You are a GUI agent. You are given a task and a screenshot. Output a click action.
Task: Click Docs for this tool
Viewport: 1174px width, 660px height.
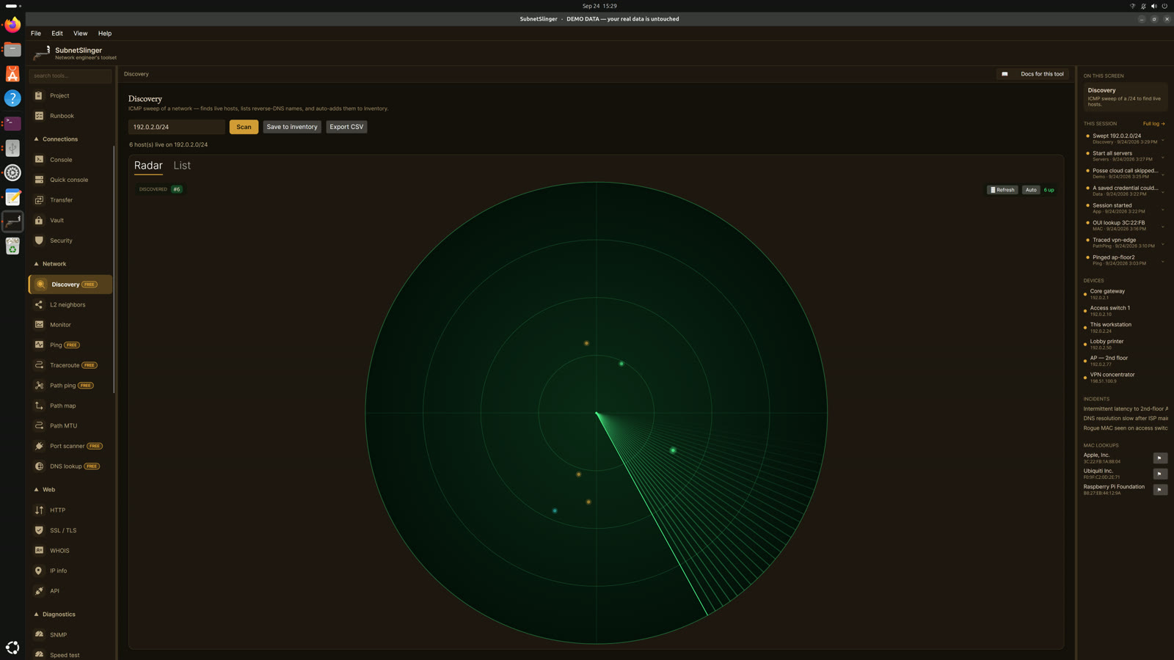[1033, 74]
